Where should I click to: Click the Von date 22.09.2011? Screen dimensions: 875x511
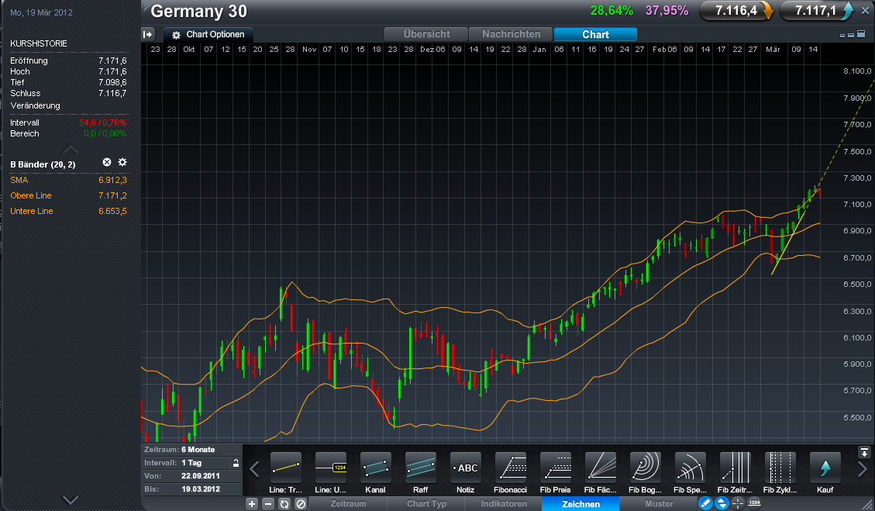click(x=200, y=476)
